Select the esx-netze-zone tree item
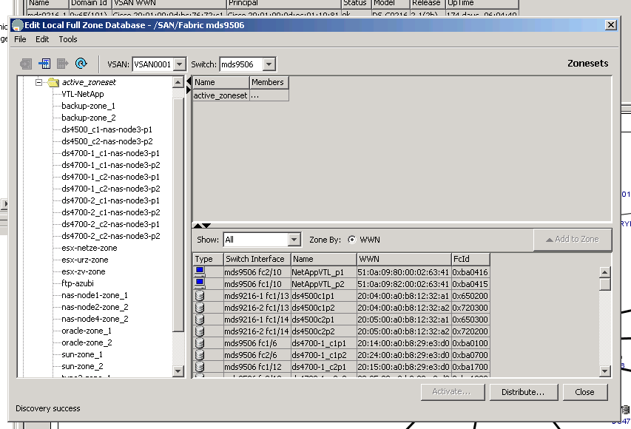Screen dimensions: 631x429 pyautogui.click(x=89, y=248)
